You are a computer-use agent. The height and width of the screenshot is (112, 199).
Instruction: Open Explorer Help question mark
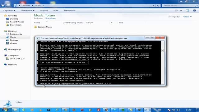tap(194, 10)
